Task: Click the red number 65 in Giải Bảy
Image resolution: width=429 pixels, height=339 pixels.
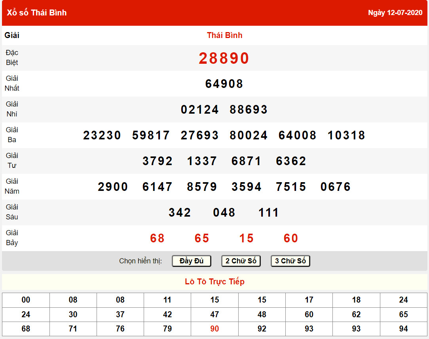Action: click(202, 238)
